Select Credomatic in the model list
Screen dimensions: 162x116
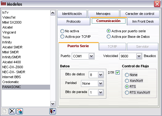point(26,82)
